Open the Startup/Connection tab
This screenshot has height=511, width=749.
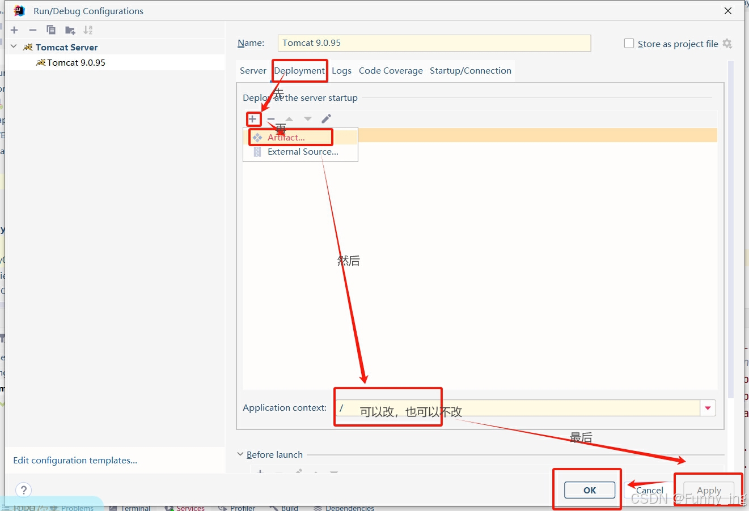(x=471, y=71)
